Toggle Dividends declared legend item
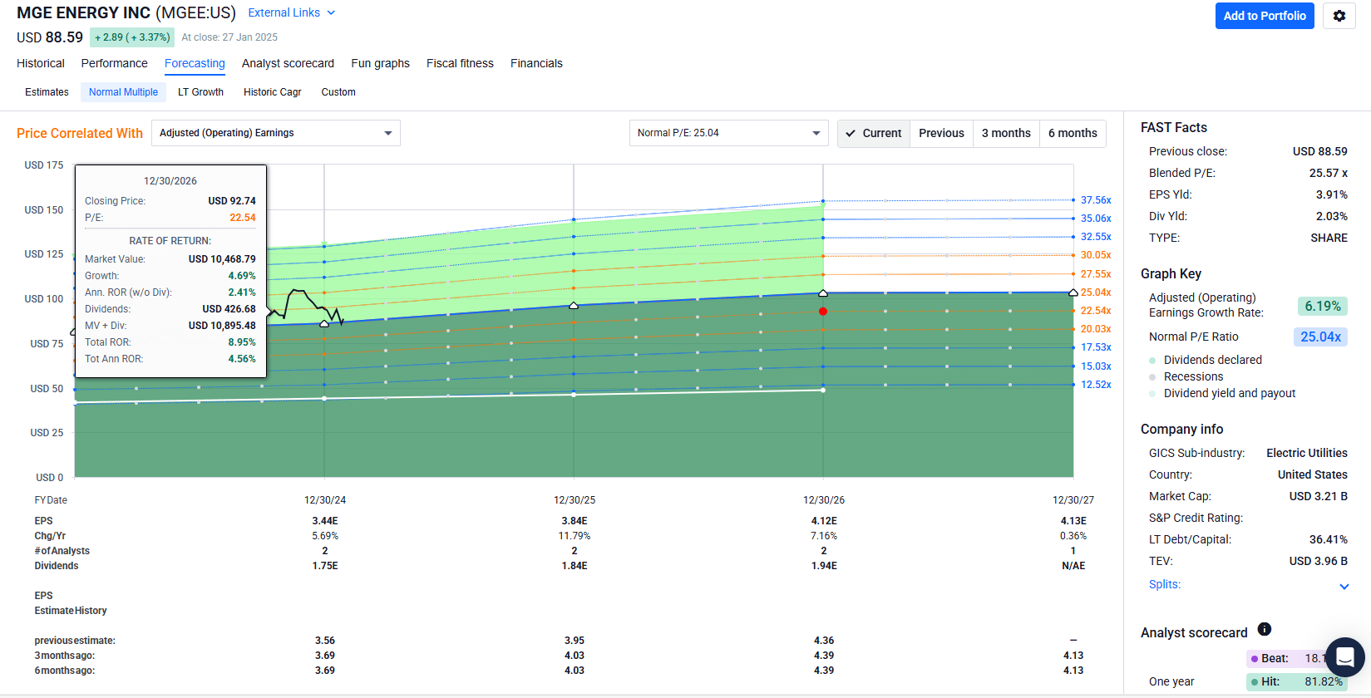Viewport: 1371px width, 698px height. [1212, 360]
